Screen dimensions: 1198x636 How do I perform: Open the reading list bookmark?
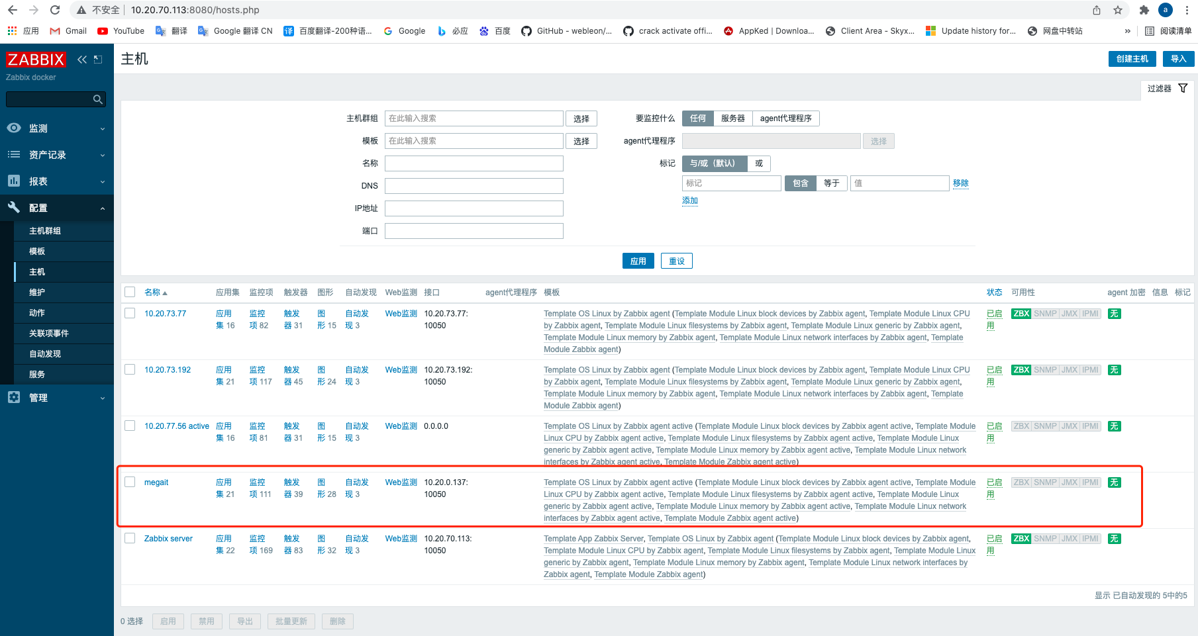1168,31
